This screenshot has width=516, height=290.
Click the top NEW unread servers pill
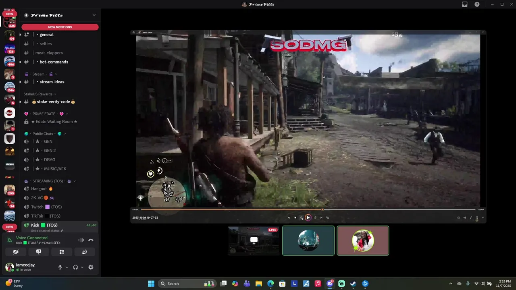(10, 14)
